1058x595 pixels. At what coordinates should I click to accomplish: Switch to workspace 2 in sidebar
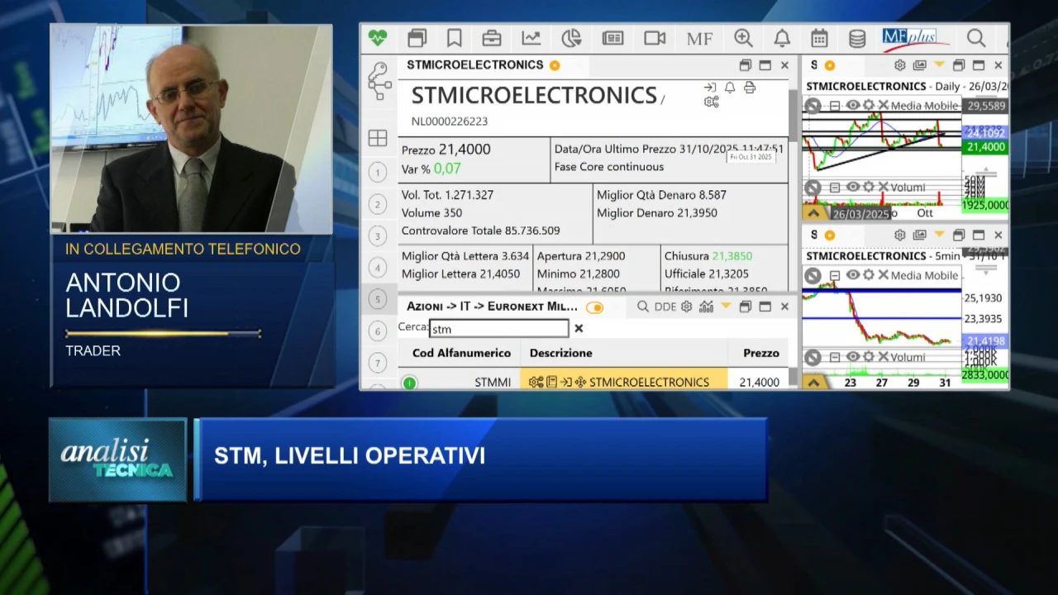(378, 204)
